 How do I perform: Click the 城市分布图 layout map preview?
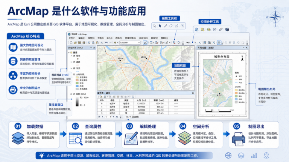218,83
